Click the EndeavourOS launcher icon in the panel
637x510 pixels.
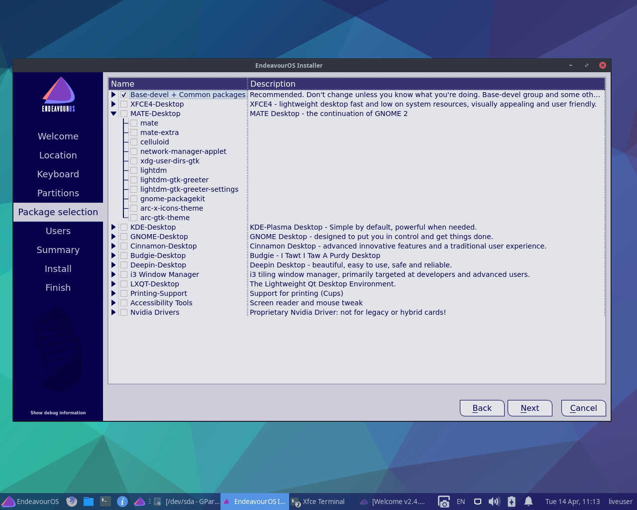point(139,502)
